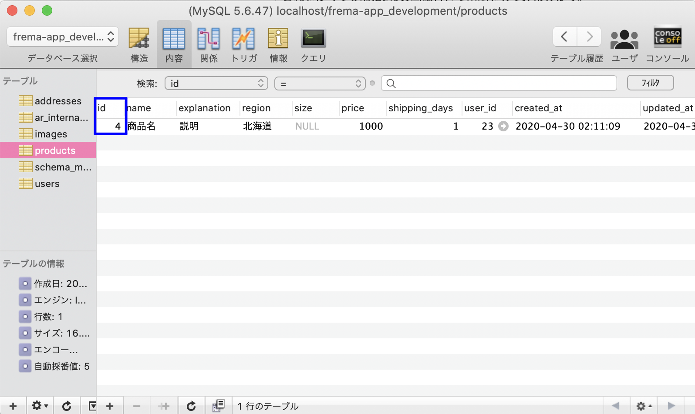Sort by the size column header
695x414 pixels.
tap(315, 108)
